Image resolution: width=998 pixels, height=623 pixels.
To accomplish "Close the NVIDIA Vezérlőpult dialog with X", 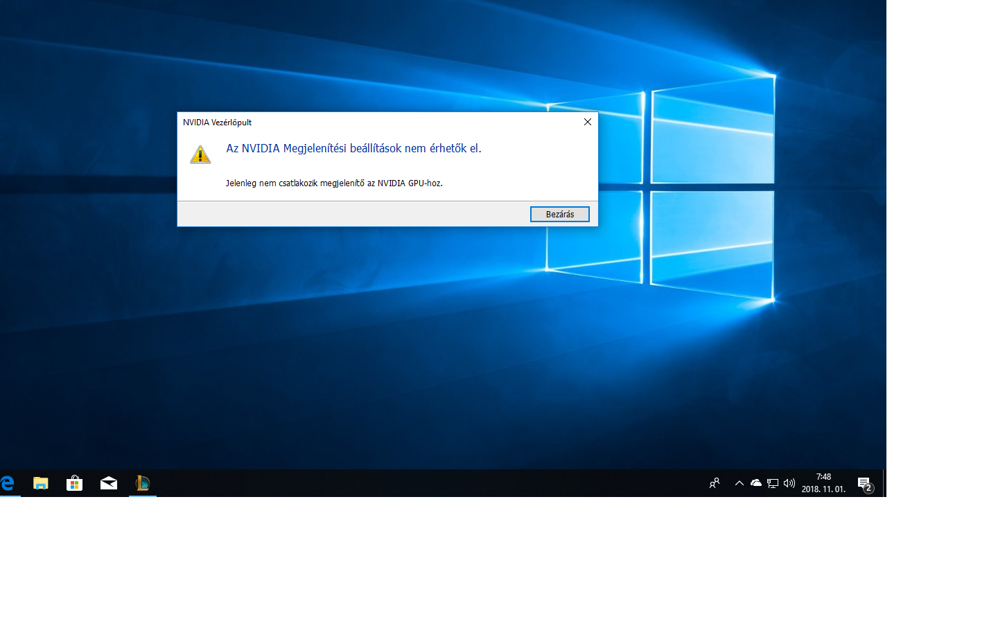I will pos(587,122).
